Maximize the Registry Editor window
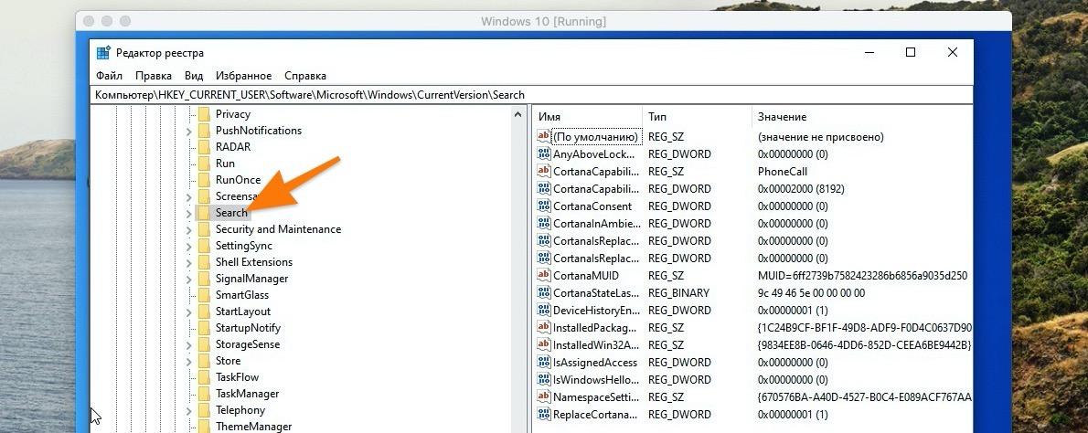This screenshot has height=433, width=1088. pos(911,53)
